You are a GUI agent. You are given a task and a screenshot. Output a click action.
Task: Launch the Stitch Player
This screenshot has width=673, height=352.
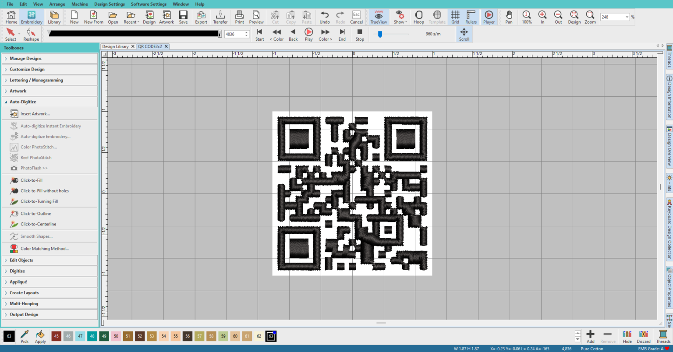click(x=489, y=17)
